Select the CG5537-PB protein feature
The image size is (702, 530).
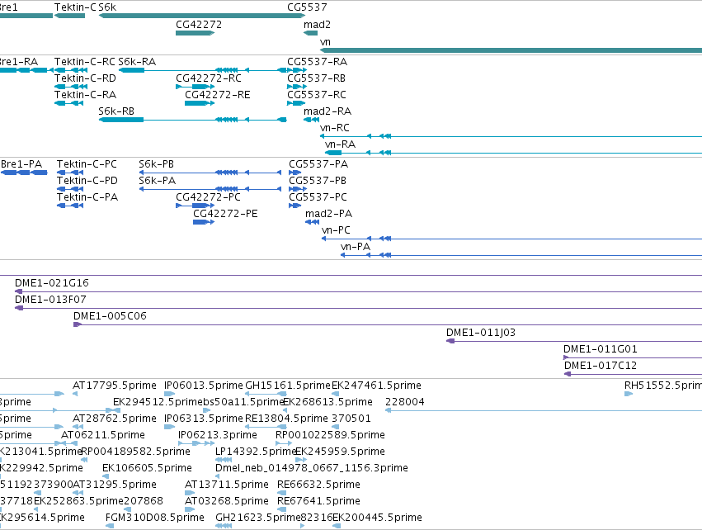coord(298,189)
